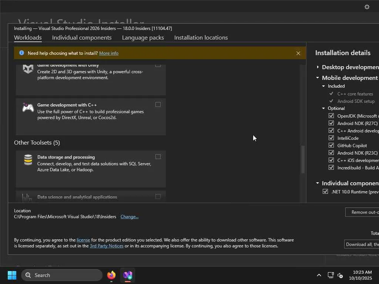Click the install path C:\Program Files text
Screen dimensions: 379x284
[x=65, y=217]
